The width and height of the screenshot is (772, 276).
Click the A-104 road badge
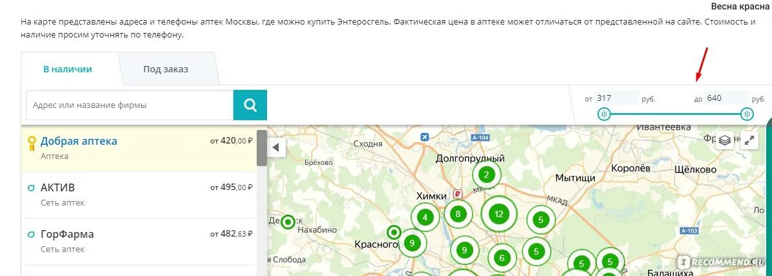(x=480, y=138)
